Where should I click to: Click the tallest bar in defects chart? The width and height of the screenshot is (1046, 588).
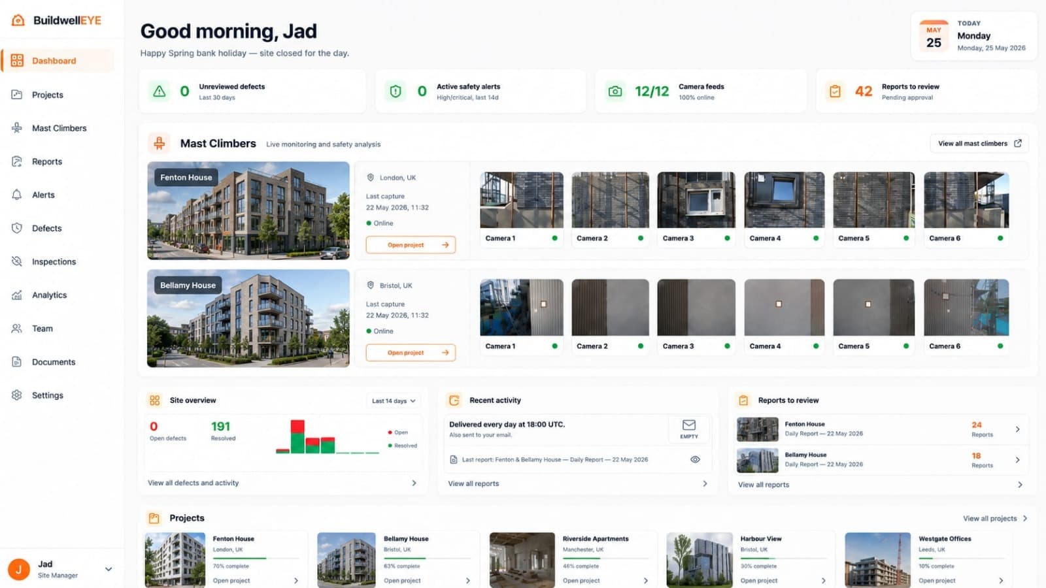click(297, 436)
